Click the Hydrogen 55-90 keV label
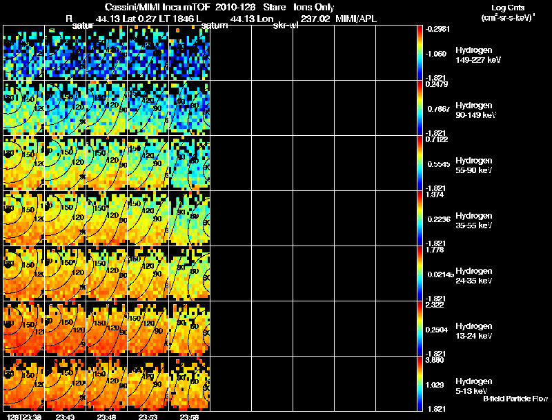Viewport: 552px width, 420px height. click(x=474, y=166)
